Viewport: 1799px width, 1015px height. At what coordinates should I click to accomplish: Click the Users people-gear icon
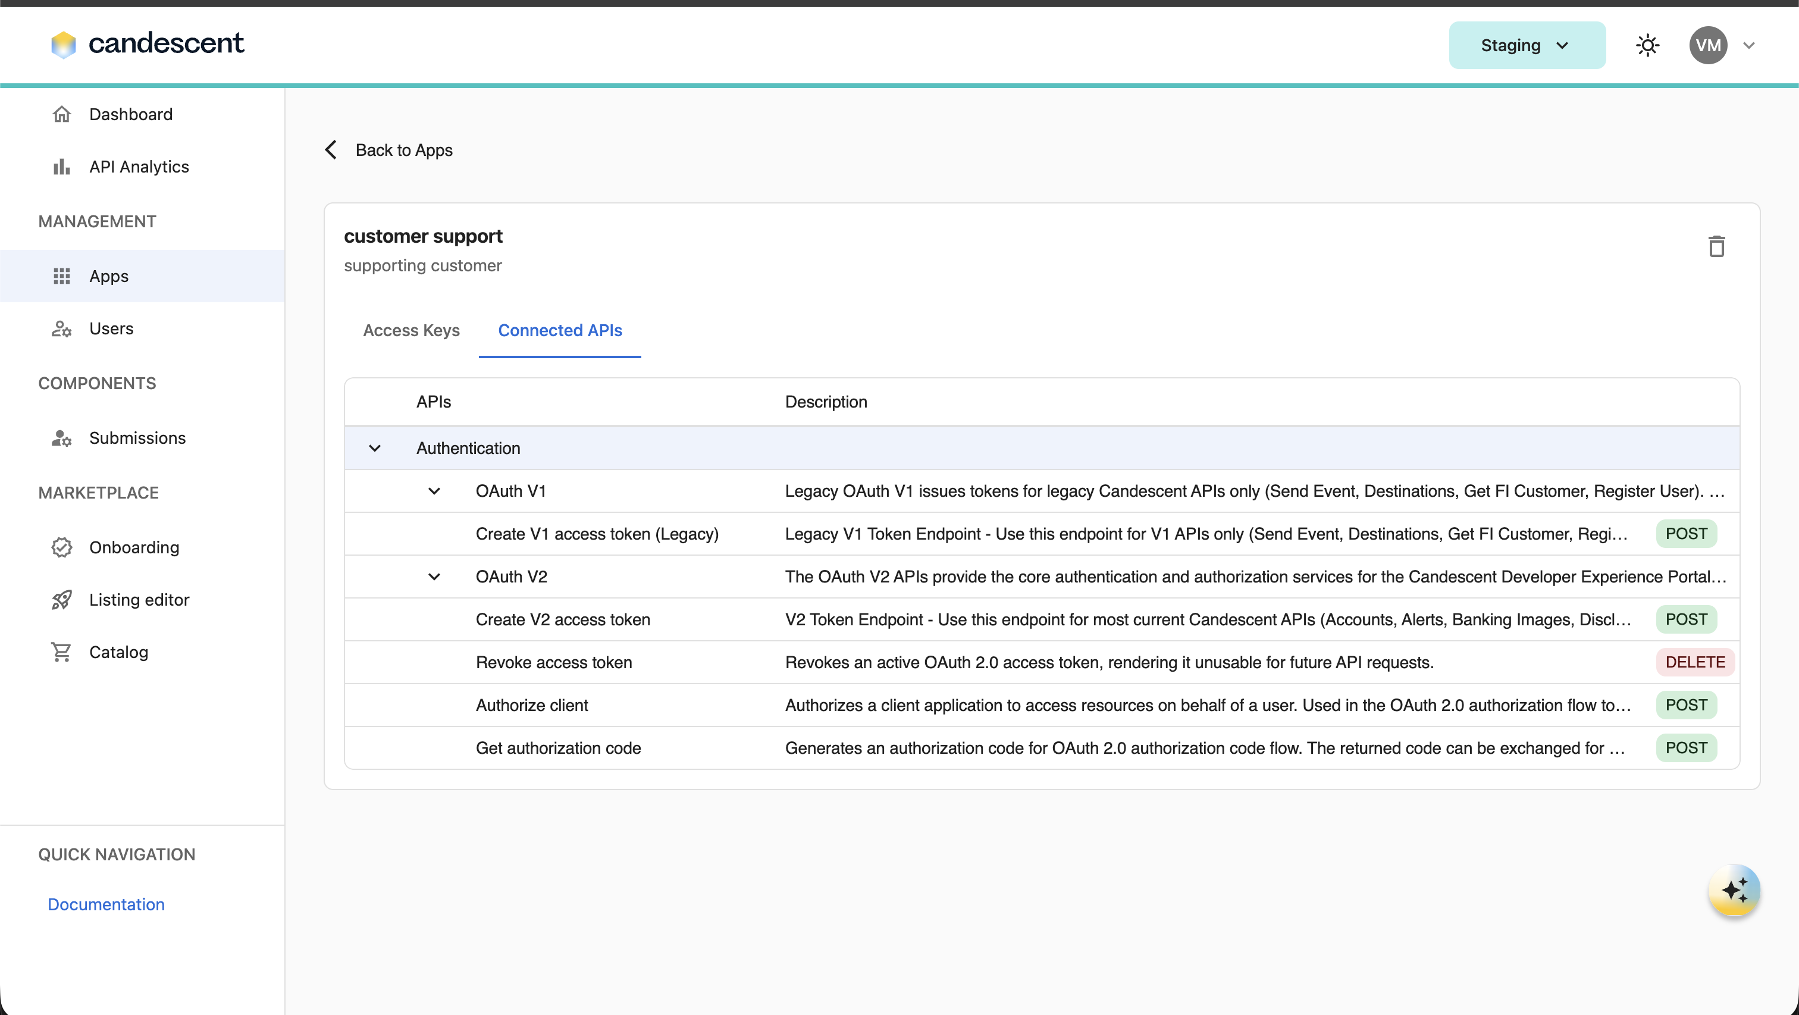61,328
